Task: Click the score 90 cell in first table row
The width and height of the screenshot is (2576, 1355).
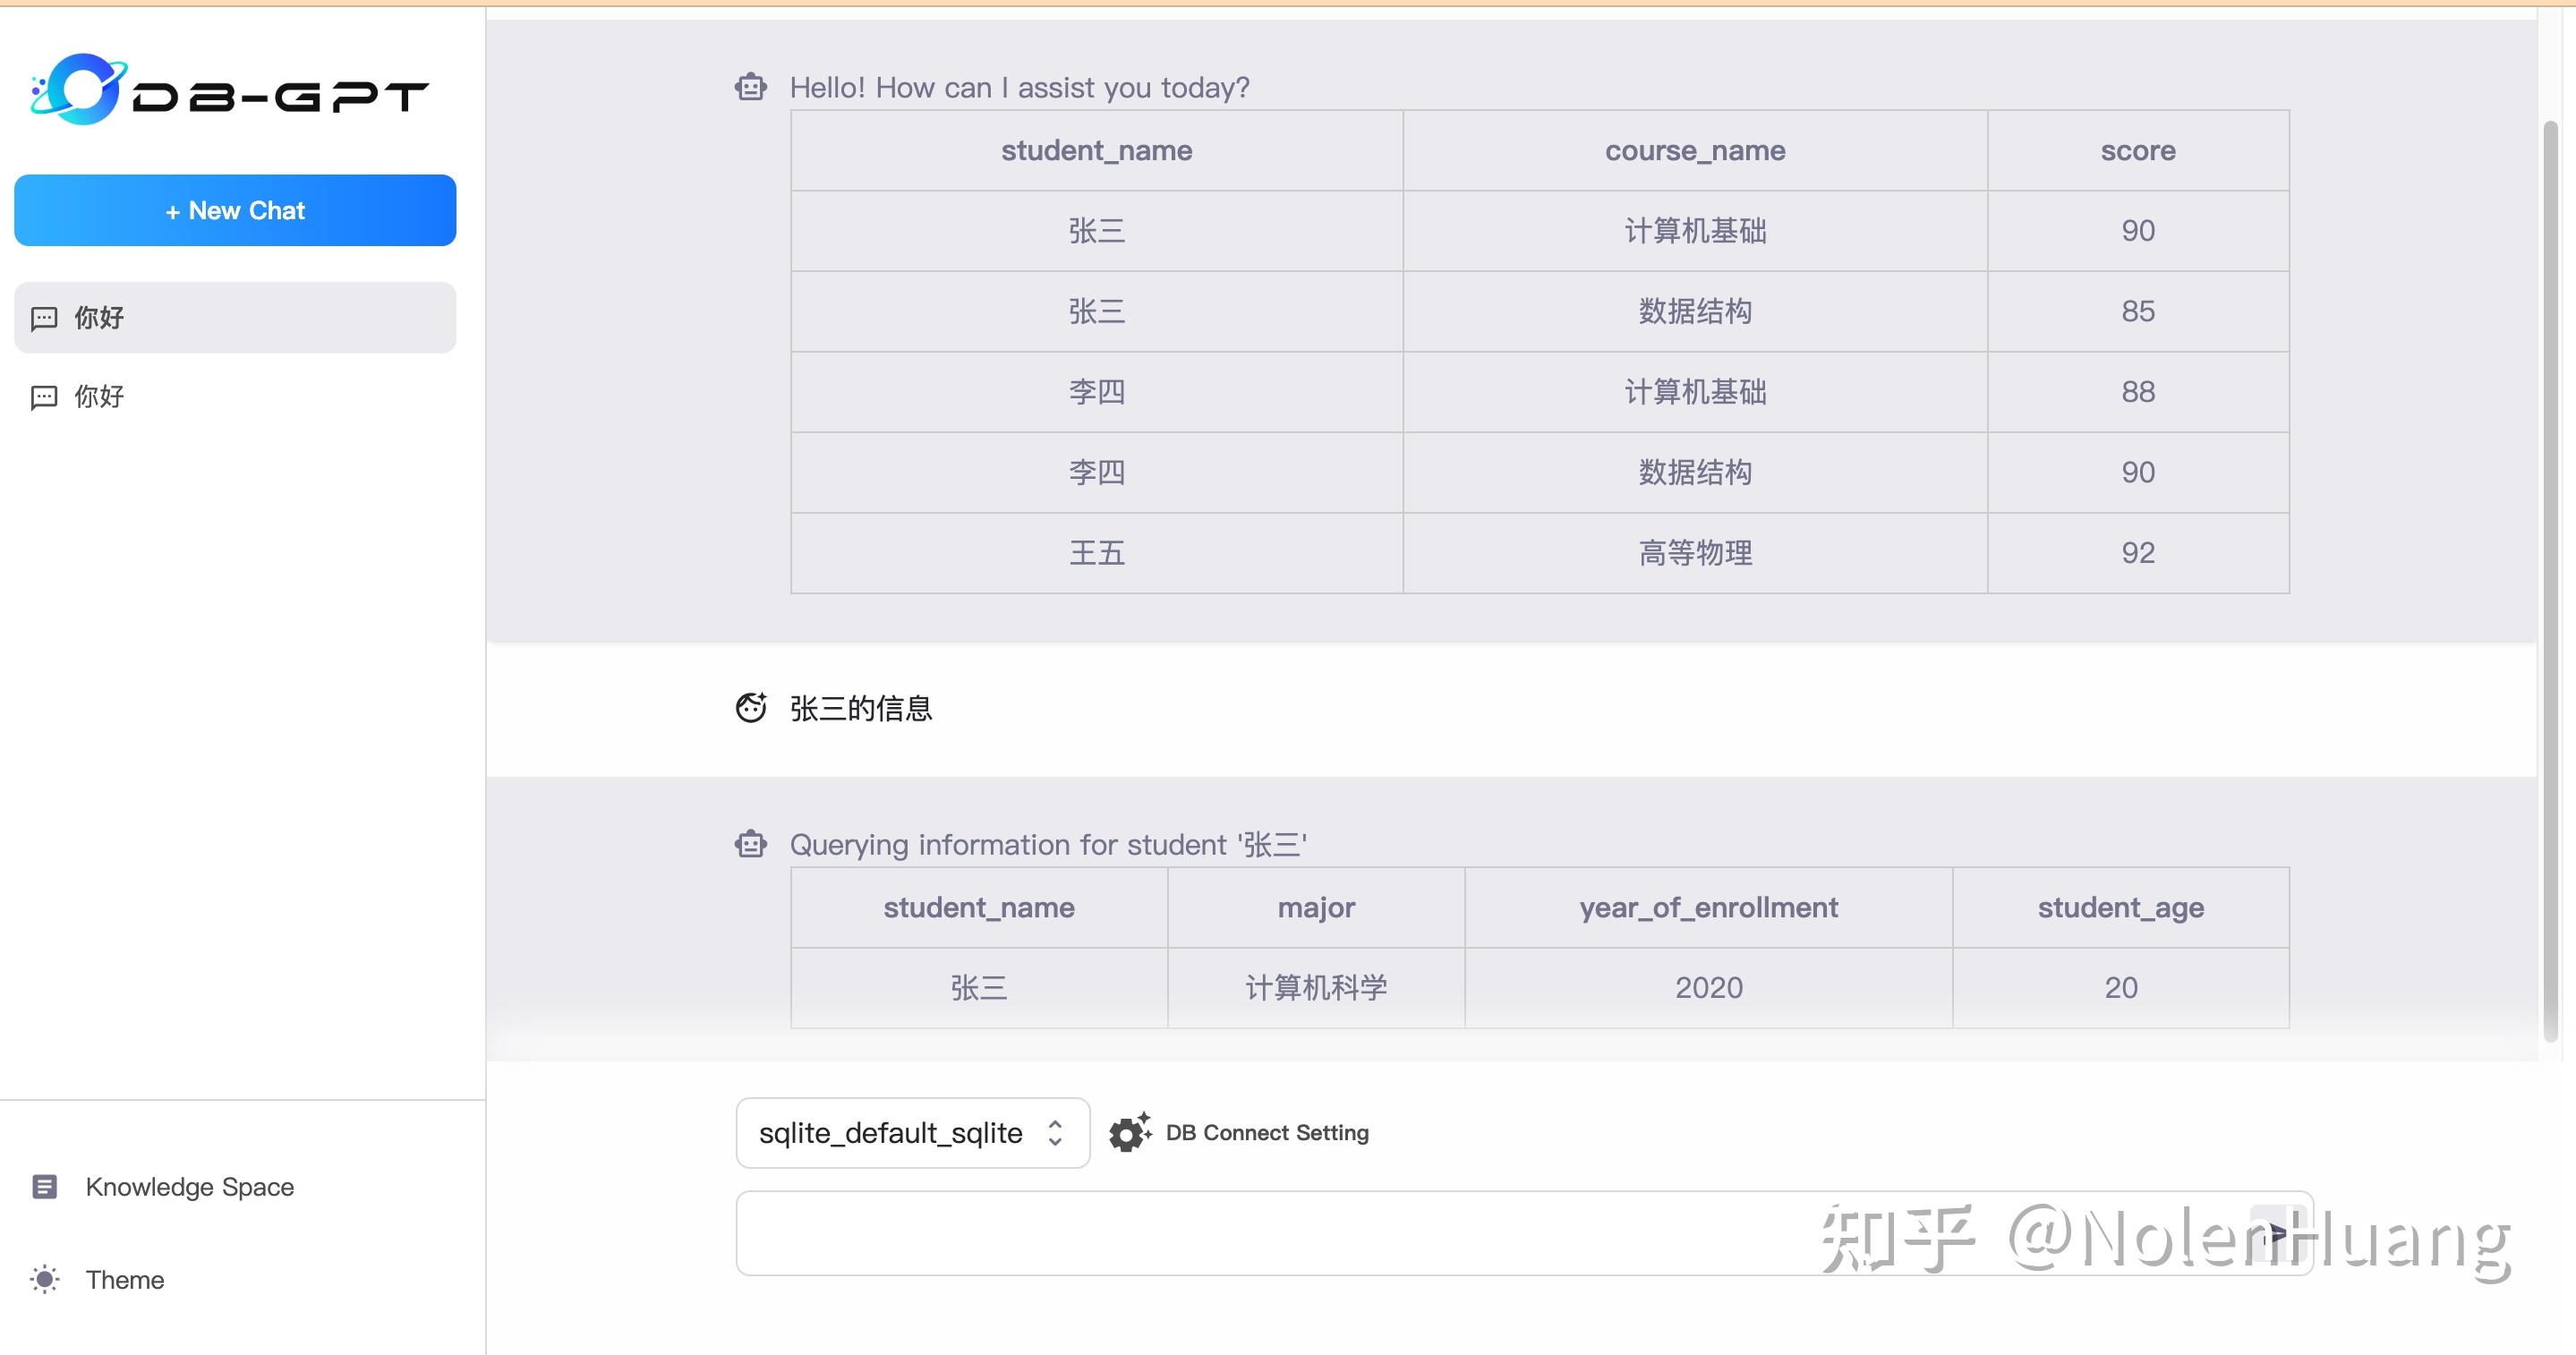Action: [x=2138, y=230]
